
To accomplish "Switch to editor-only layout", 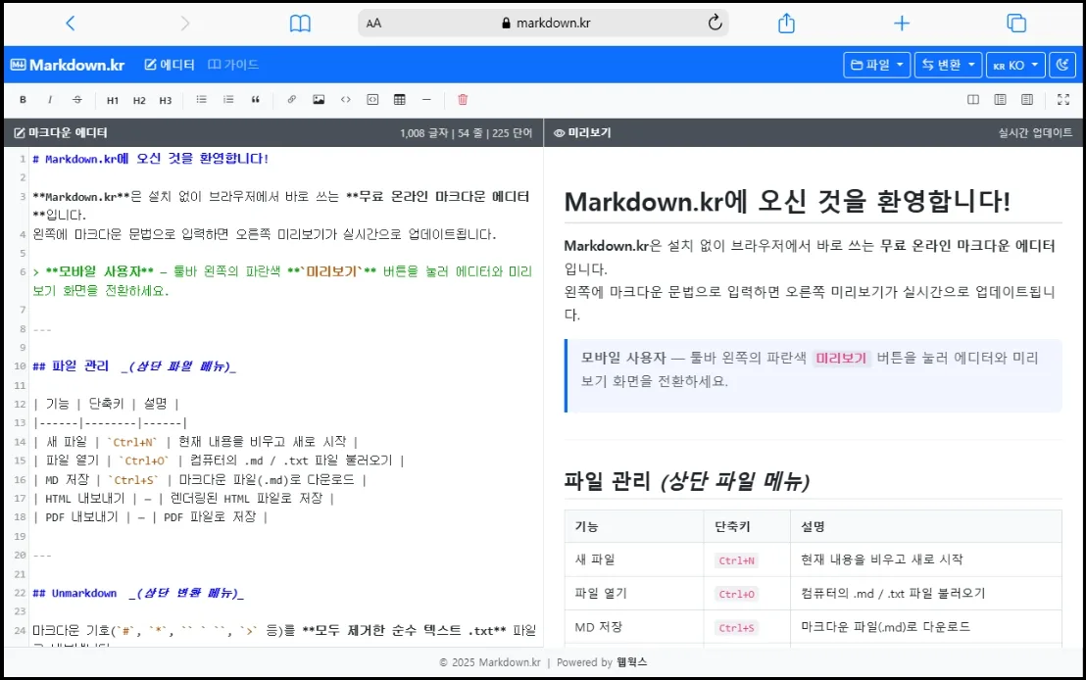I will pyautogui.click(x=1000, y=100).
